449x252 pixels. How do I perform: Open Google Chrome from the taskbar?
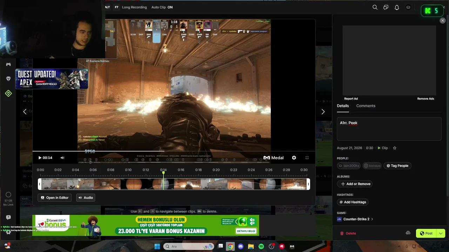tap(230, 246)
